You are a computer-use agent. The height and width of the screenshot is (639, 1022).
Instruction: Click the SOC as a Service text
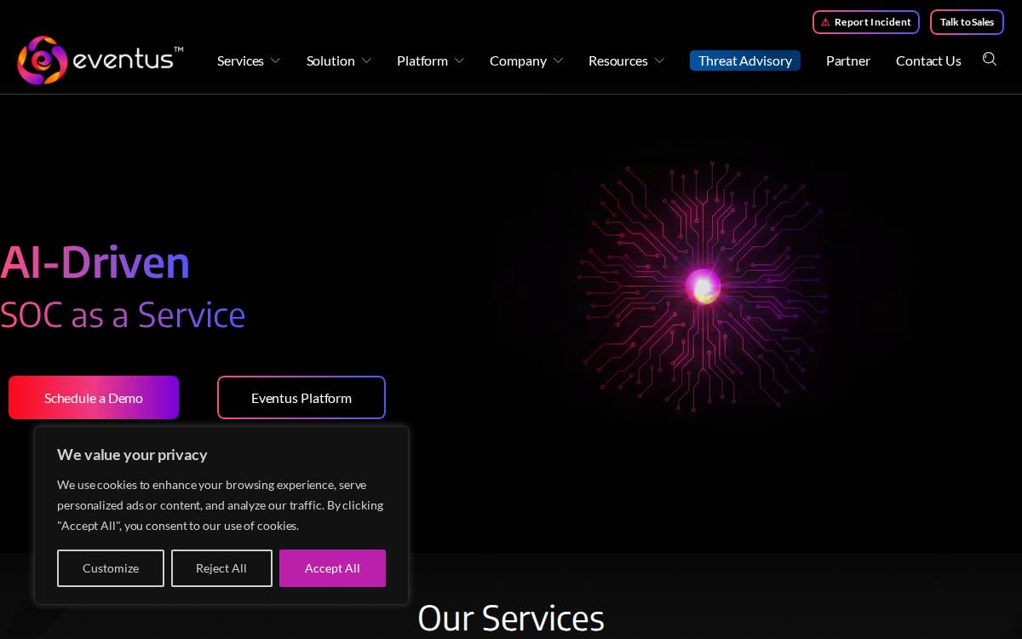click(123, 315)
